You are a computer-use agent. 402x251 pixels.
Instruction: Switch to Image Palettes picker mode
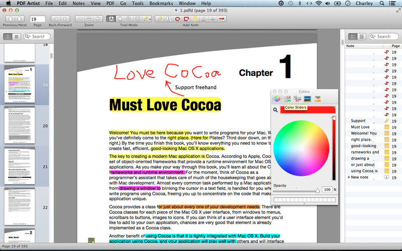coord(308,99)
